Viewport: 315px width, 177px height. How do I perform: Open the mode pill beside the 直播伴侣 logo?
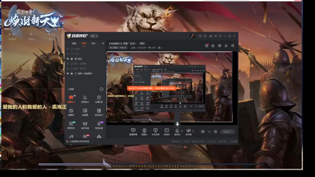(x=94, y=36)
